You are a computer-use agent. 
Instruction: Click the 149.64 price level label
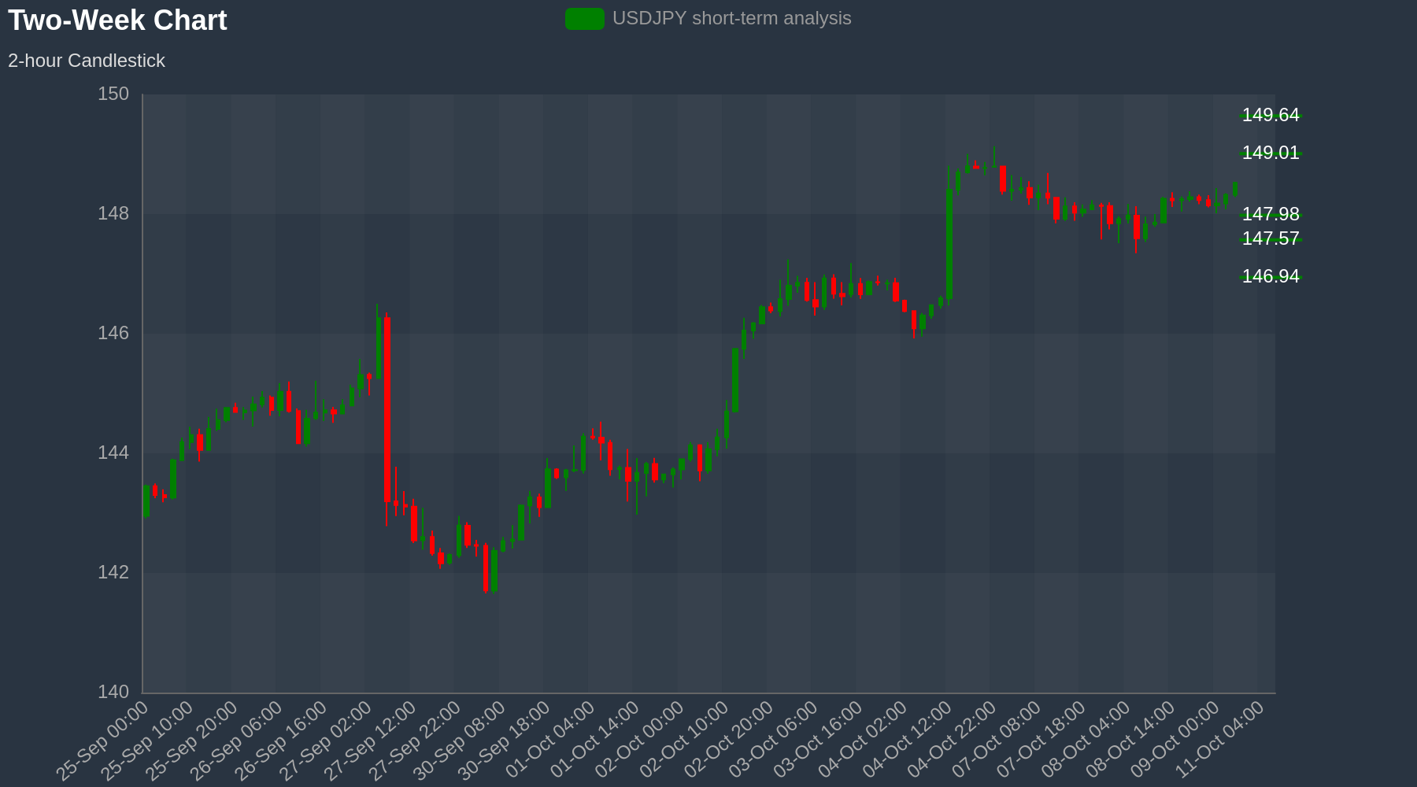coord(1270,115)
